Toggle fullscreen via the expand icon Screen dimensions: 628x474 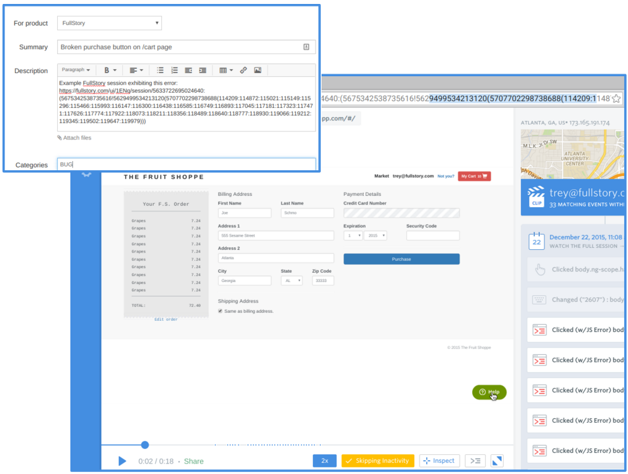click(x=497, y=461)
